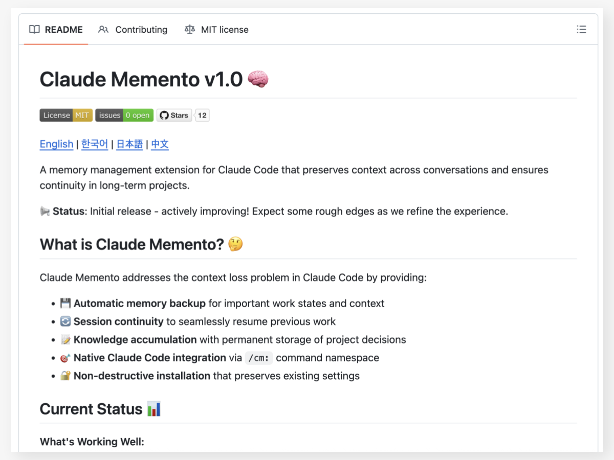Click the README book icon

coord(34,30)
